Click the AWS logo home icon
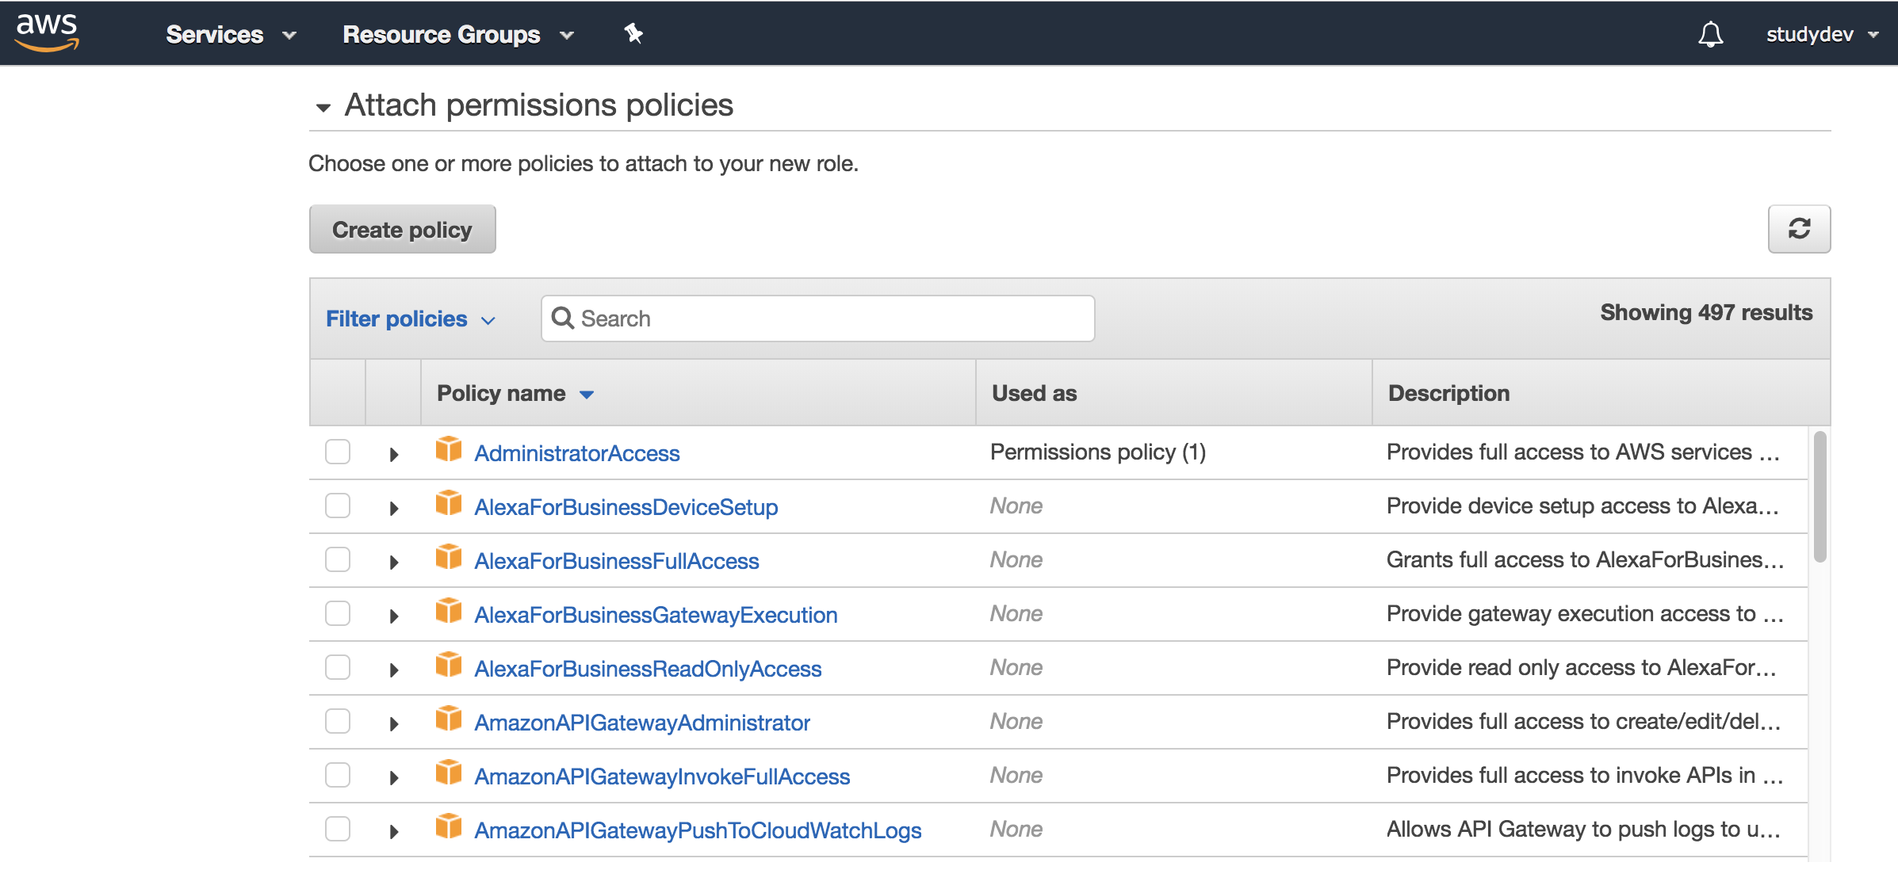1898x889 pixels. (x=47, y=32)
